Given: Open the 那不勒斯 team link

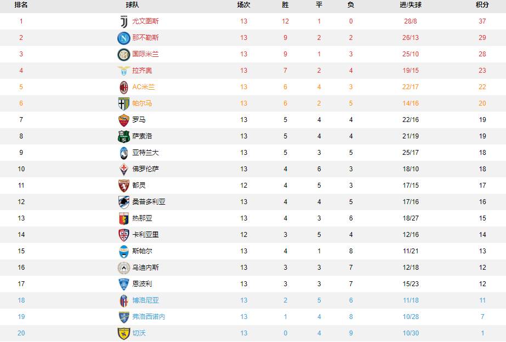Looking at the screenshot, I should click(145, 38).
